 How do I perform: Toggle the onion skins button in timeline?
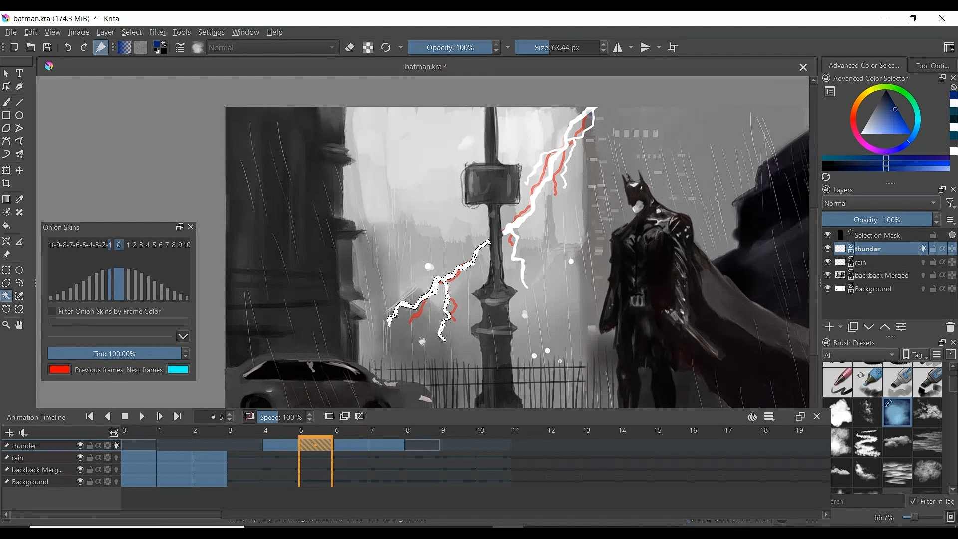tap(752, 417)
